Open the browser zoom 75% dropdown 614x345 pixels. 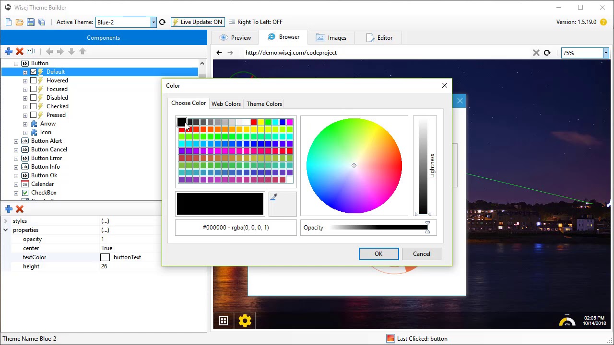[x=606, y=53]
